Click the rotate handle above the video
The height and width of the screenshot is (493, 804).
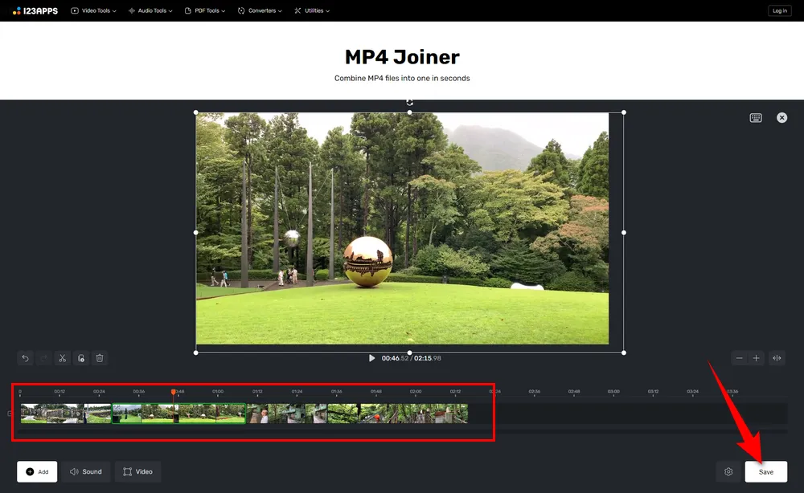(410, 102)
